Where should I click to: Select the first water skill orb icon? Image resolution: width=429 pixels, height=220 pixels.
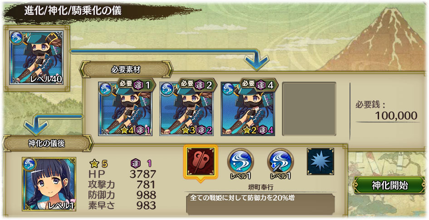tap(240, 161)
